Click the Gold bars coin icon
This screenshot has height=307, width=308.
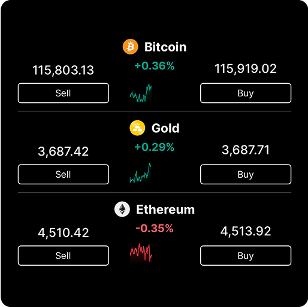pos(137,128)
